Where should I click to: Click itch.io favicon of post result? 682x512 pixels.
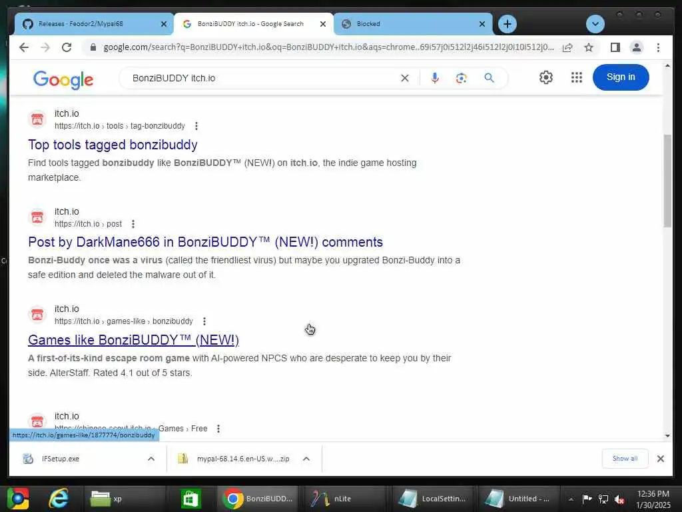tap(37, 217)
